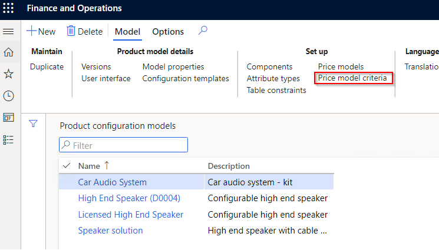The width and height of the screenshot is (439, 250).
Task: Open Price model criteria
Action: pyautogui.click(x=352, y=78)
